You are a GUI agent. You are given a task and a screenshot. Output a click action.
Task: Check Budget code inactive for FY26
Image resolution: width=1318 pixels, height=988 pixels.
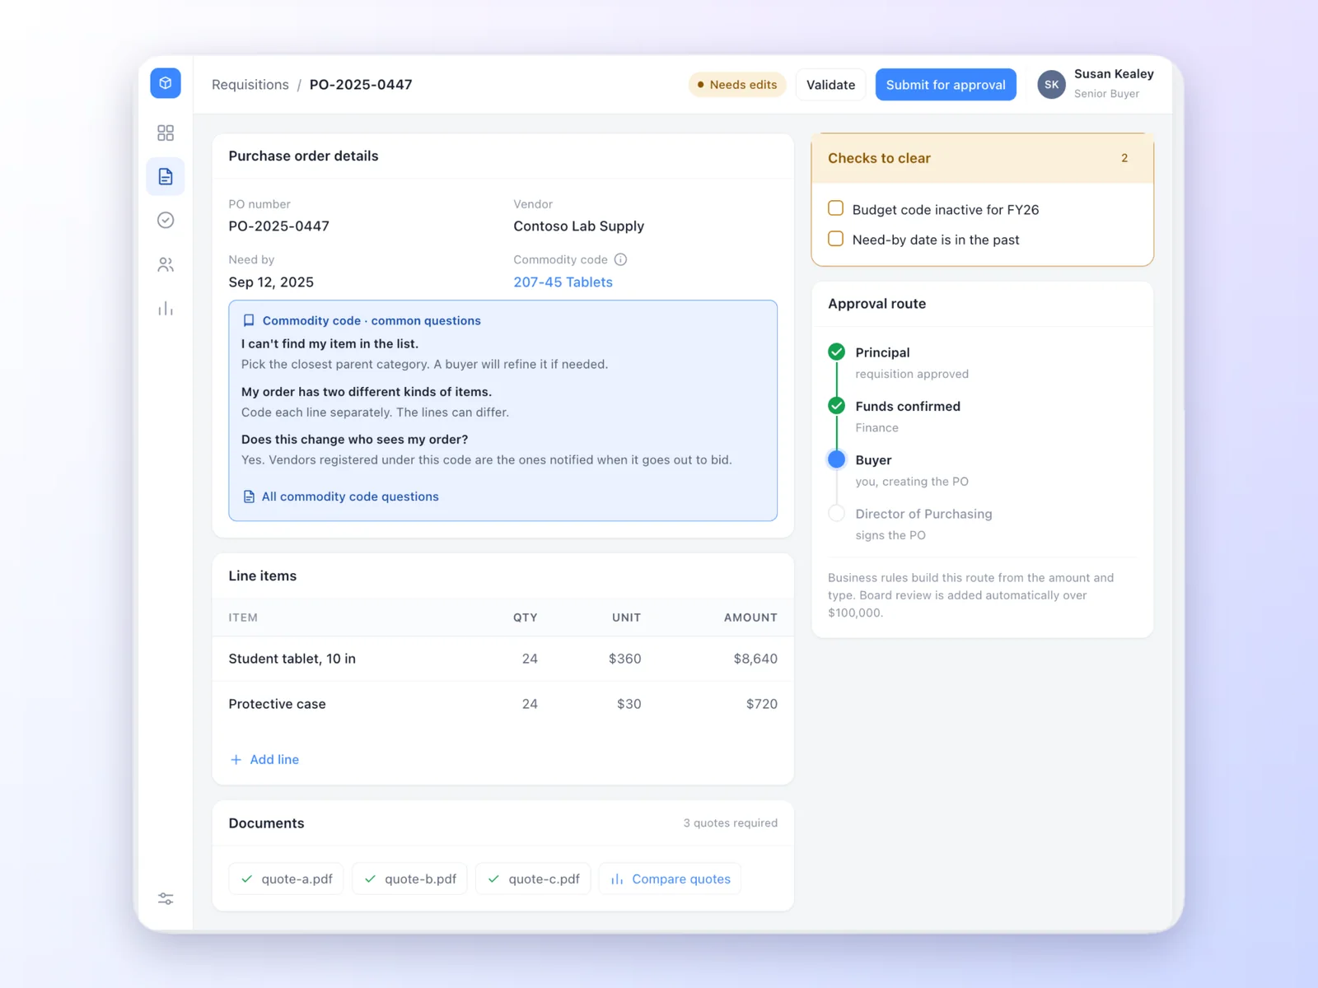tap(835, 208)
